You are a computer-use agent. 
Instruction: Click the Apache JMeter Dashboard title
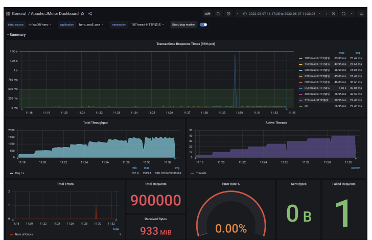(55, 14)
